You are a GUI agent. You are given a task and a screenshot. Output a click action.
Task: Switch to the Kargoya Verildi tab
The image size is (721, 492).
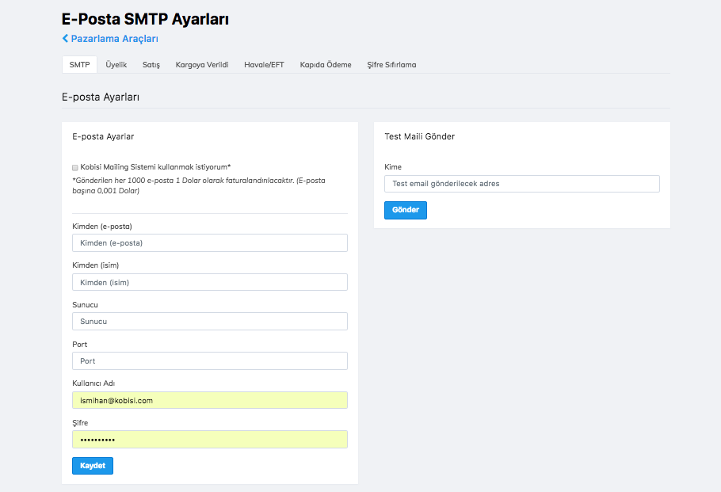tap(202, 65)
